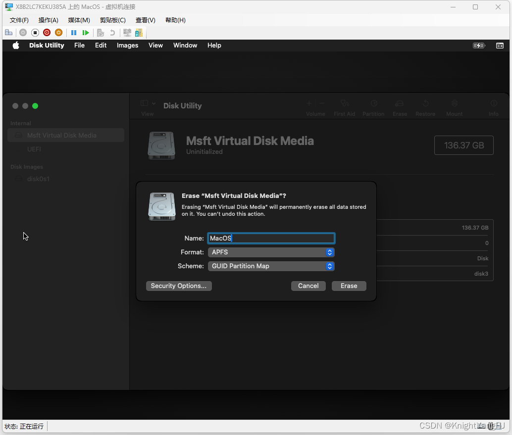Viewport: 512px width, 435px height.
Task: Pause the virtual machine with the blue pause icon
Action: (x=74, y=33)
